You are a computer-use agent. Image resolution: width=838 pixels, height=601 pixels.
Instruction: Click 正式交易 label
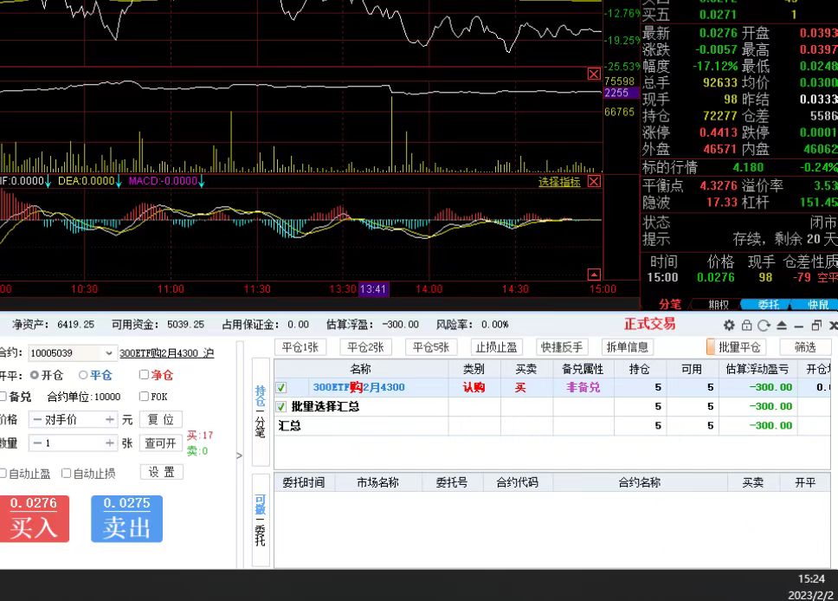point(649,324)
